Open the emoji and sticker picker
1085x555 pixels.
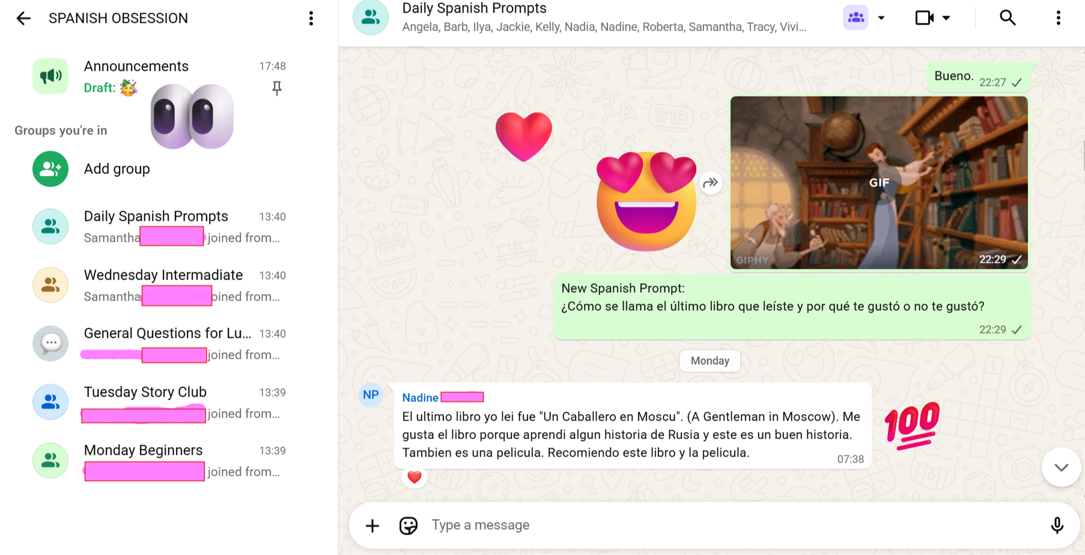coord(409,526)
